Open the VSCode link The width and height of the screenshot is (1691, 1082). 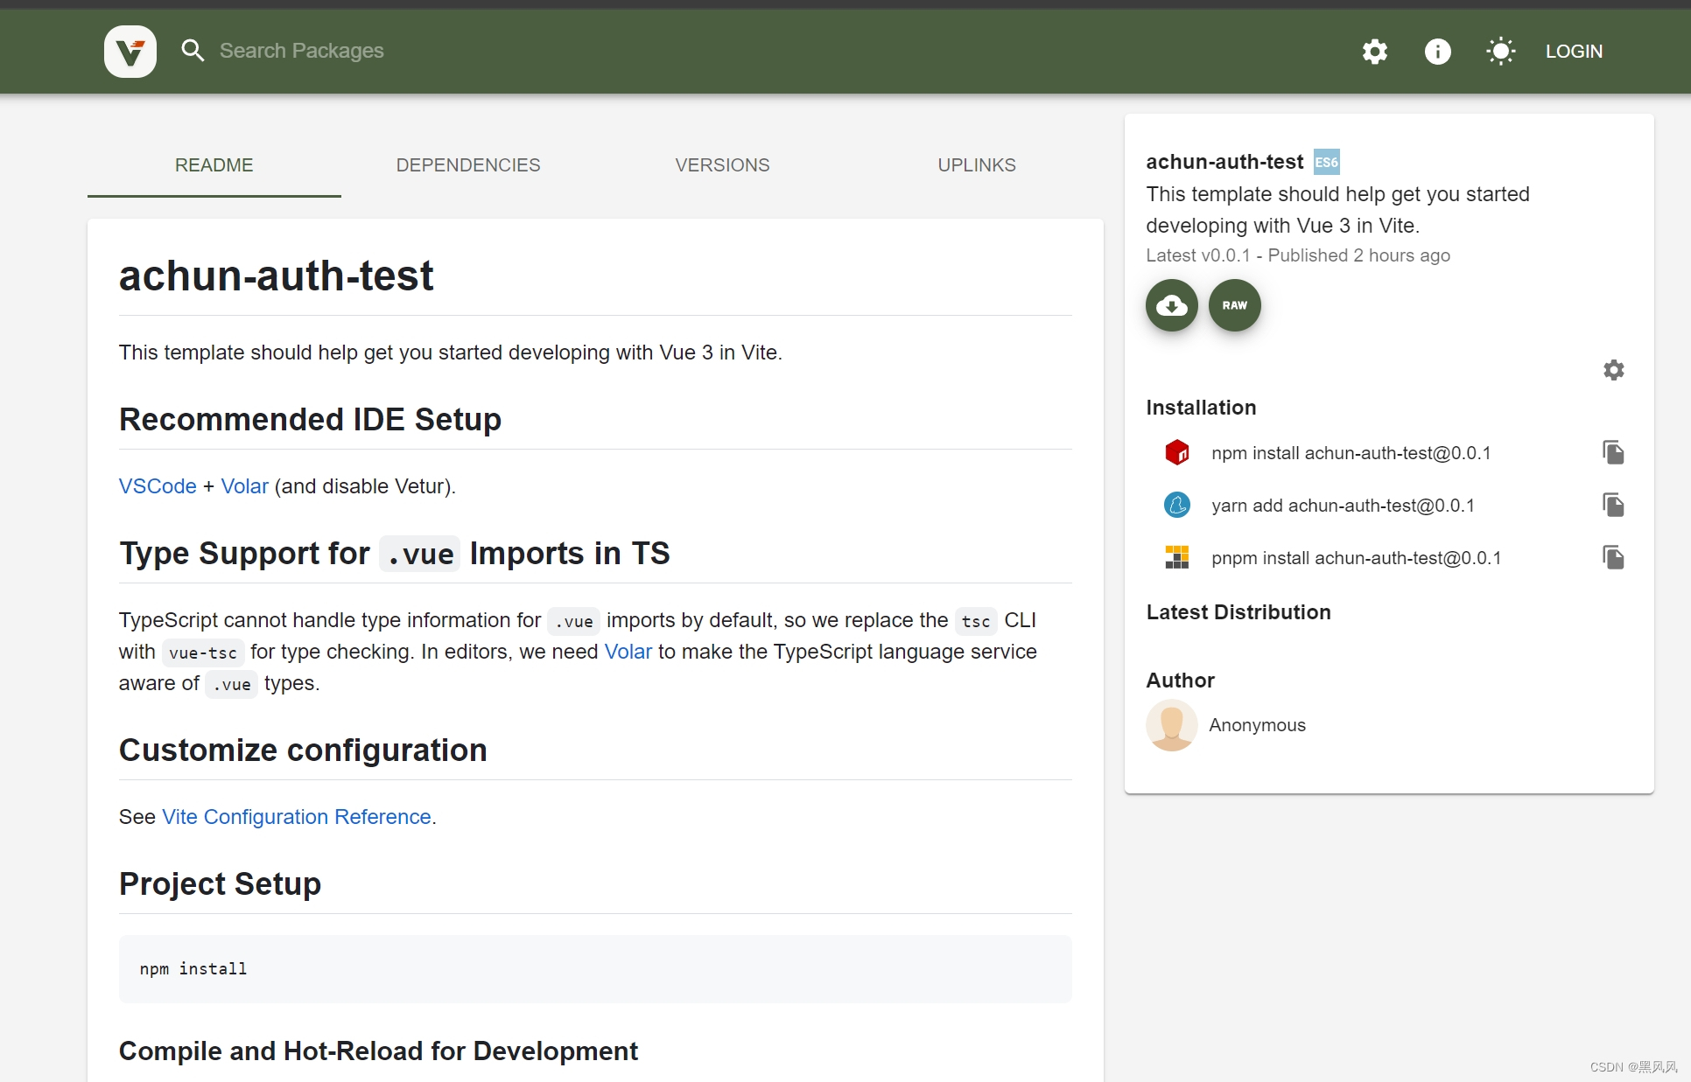[158, 486]
